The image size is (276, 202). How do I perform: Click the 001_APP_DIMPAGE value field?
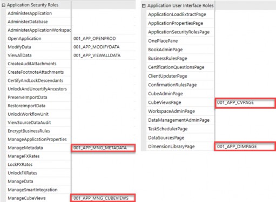pyautogui.click(x=245, y=147)
